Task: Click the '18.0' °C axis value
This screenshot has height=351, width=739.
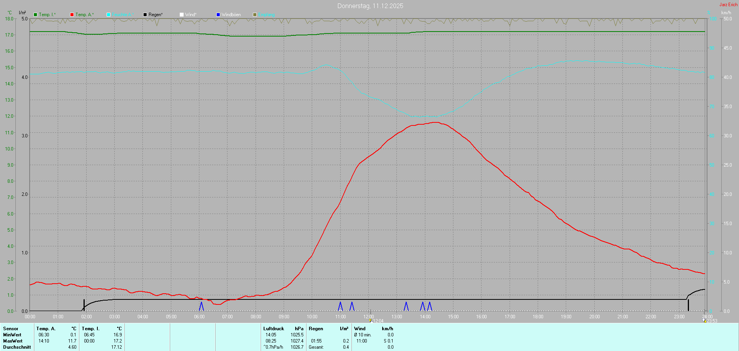Action: (9, 18)
